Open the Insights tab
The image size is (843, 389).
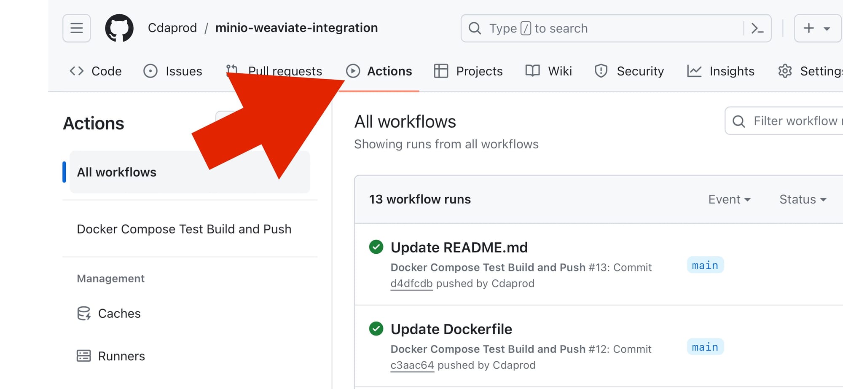[721, 71]
